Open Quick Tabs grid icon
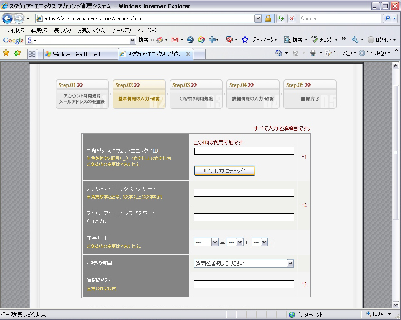 [x=32, y=54]
